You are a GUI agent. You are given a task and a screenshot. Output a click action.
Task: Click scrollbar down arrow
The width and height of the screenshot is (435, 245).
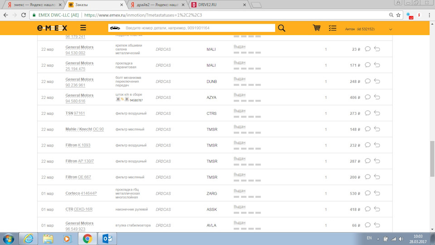coord(432,230)
